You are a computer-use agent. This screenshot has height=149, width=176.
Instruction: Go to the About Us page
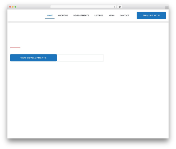63,15
